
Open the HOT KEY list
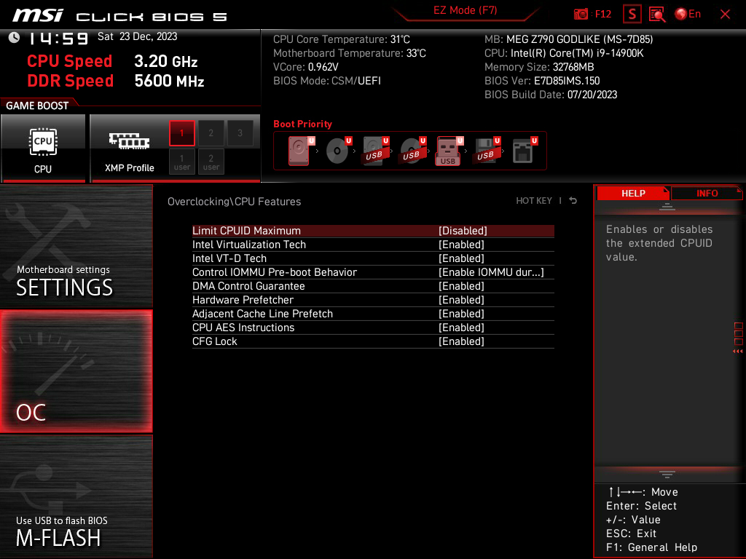tap(534, 201)
